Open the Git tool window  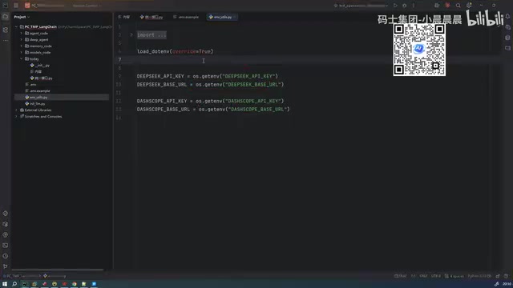click(6, 266)
